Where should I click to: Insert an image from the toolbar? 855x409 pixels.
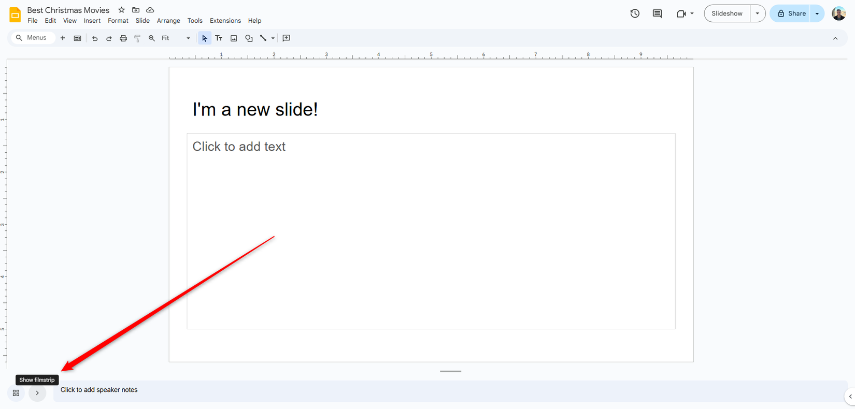pos(234,38)
